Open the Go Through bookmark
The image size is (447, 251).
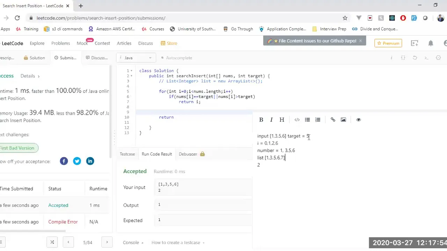tap(238, 29)
